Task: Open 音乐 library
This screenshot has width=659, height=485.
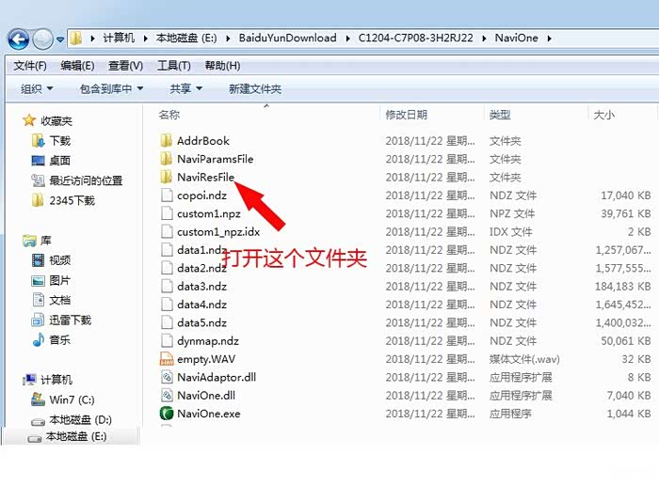Action: coord(59,340)
